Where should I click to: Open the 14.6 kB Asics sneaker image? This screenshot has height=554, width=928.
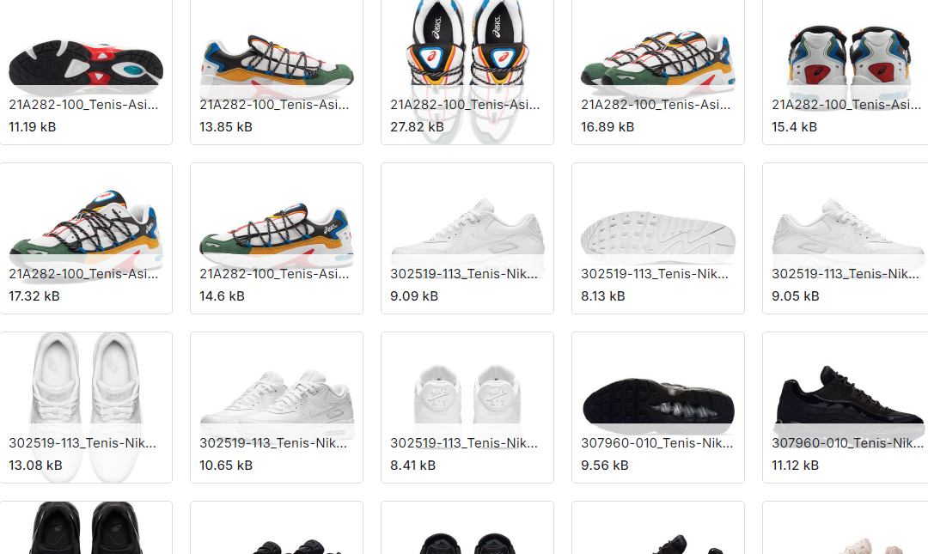click(x=277, y=238)
